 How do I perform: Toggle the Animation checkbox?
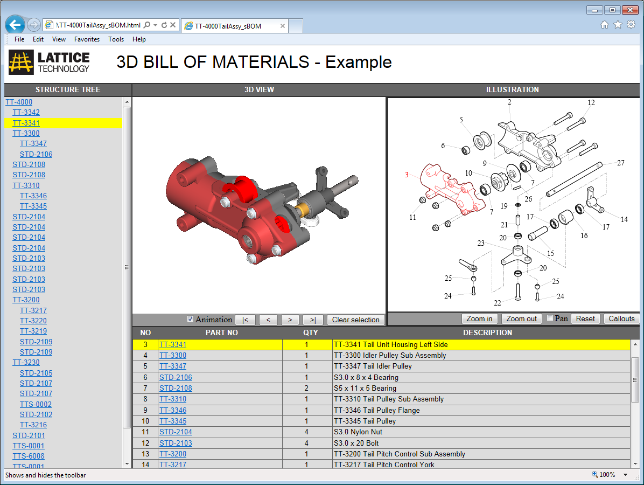pyautogui.click(x=190, y=319)
